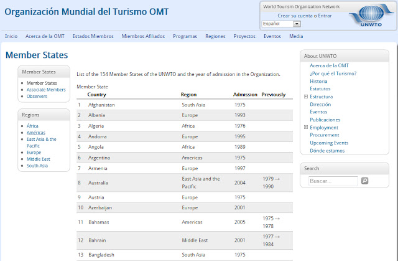Open ¿Por qué el Turismo? link

pyautogui.click(x=333, y=74)
